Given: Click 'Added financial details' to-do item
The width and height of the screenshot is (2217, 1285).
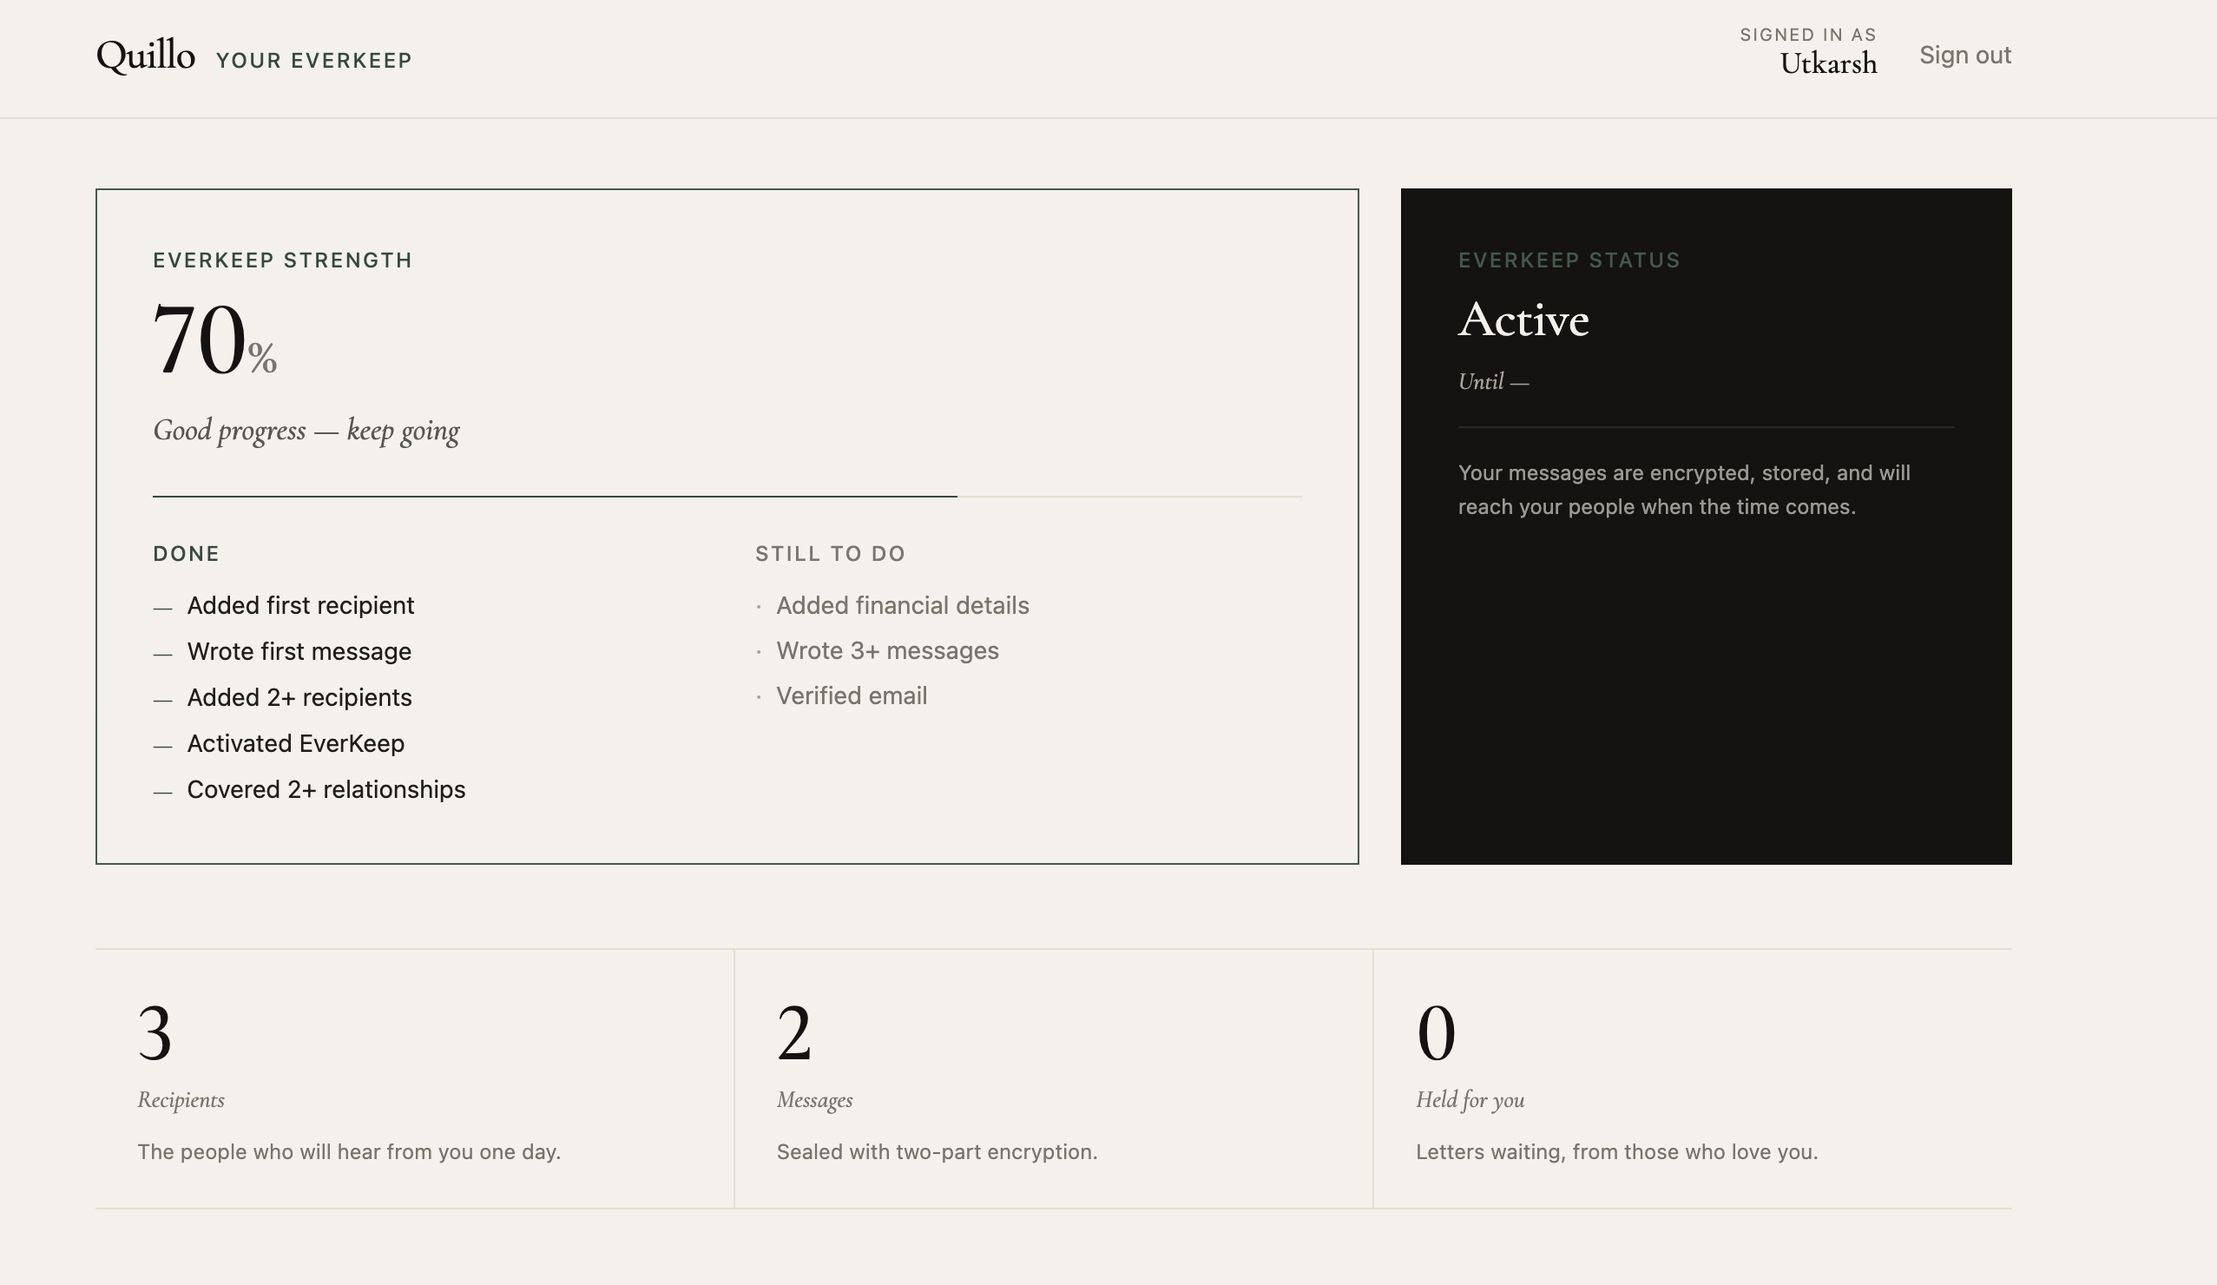Looking at the screenshot, I should (x=903, y=605).
